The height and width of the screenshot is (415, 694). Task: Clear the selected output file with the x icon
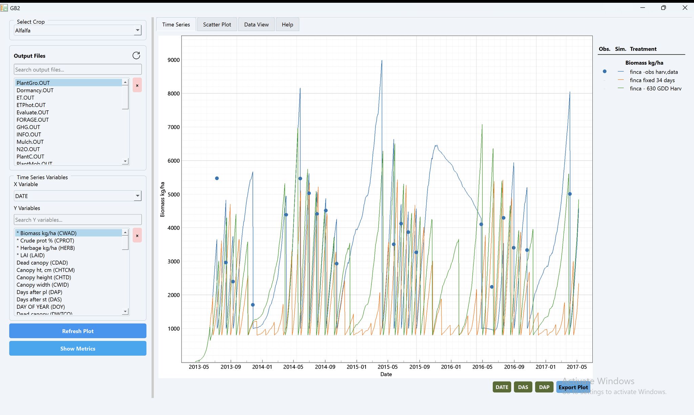(x=137, y=85)
